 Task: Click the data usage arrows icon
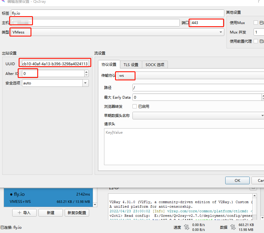(233, 227)
